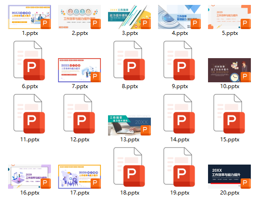This screenshot has width=254, height=199.
Task: Select the 10.pptx dark brown clock thumbnail
Action: coord(229,70)
